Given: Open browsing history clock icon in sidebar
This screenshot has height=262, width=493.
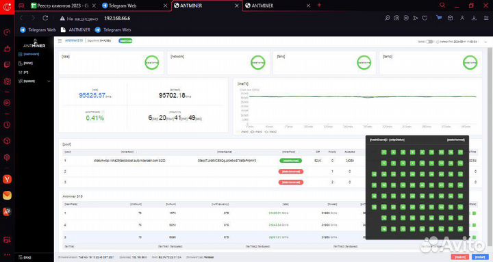Looking at the screenshot, I should [x=7, y=125].
